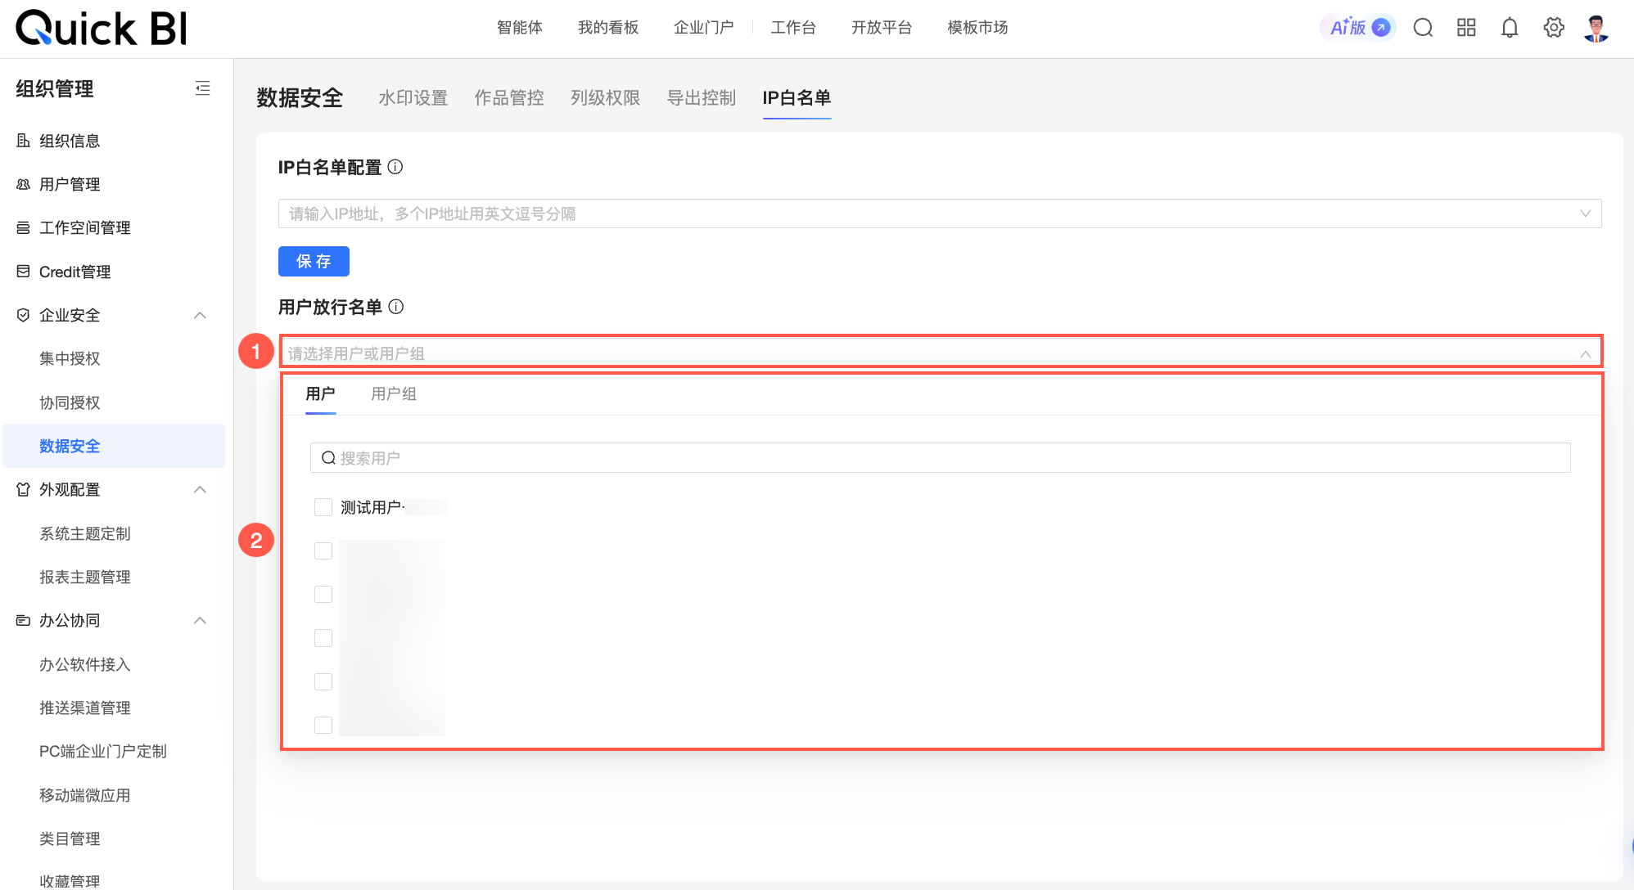This screenshot has height=890, width=1634.
Task: Click the 工作空间管理 stack icon
Action: pos(23,227)
